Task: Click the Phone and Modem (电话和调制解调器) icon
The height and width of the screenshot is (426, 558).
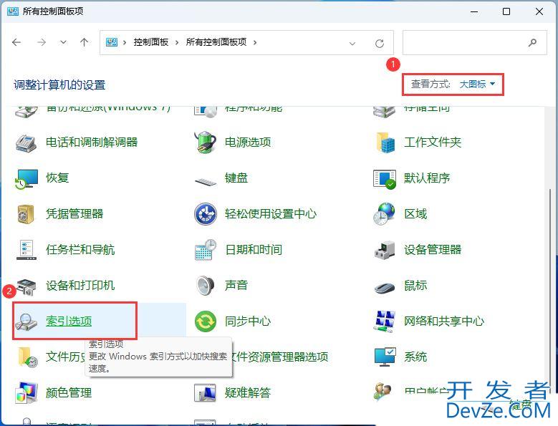Action: [x=26, y=143]
